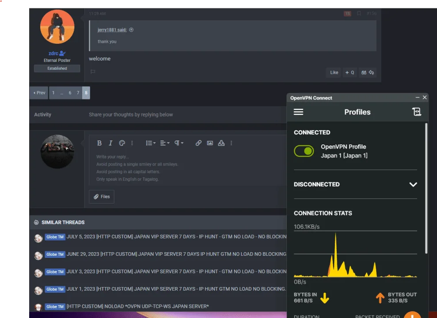Open more insert options in editor
437x318 pixels.
coord(232,143)
